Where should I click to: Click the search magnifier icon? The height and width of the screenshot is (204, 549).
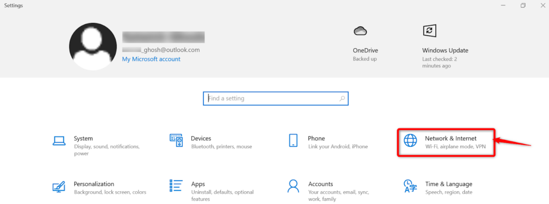click(343, 99)
